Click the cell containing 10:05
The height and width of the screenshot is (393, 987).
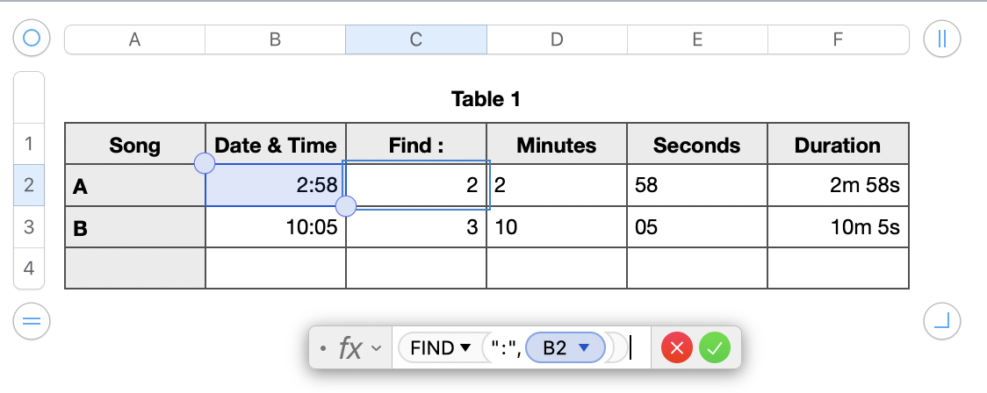coord(276,227)
